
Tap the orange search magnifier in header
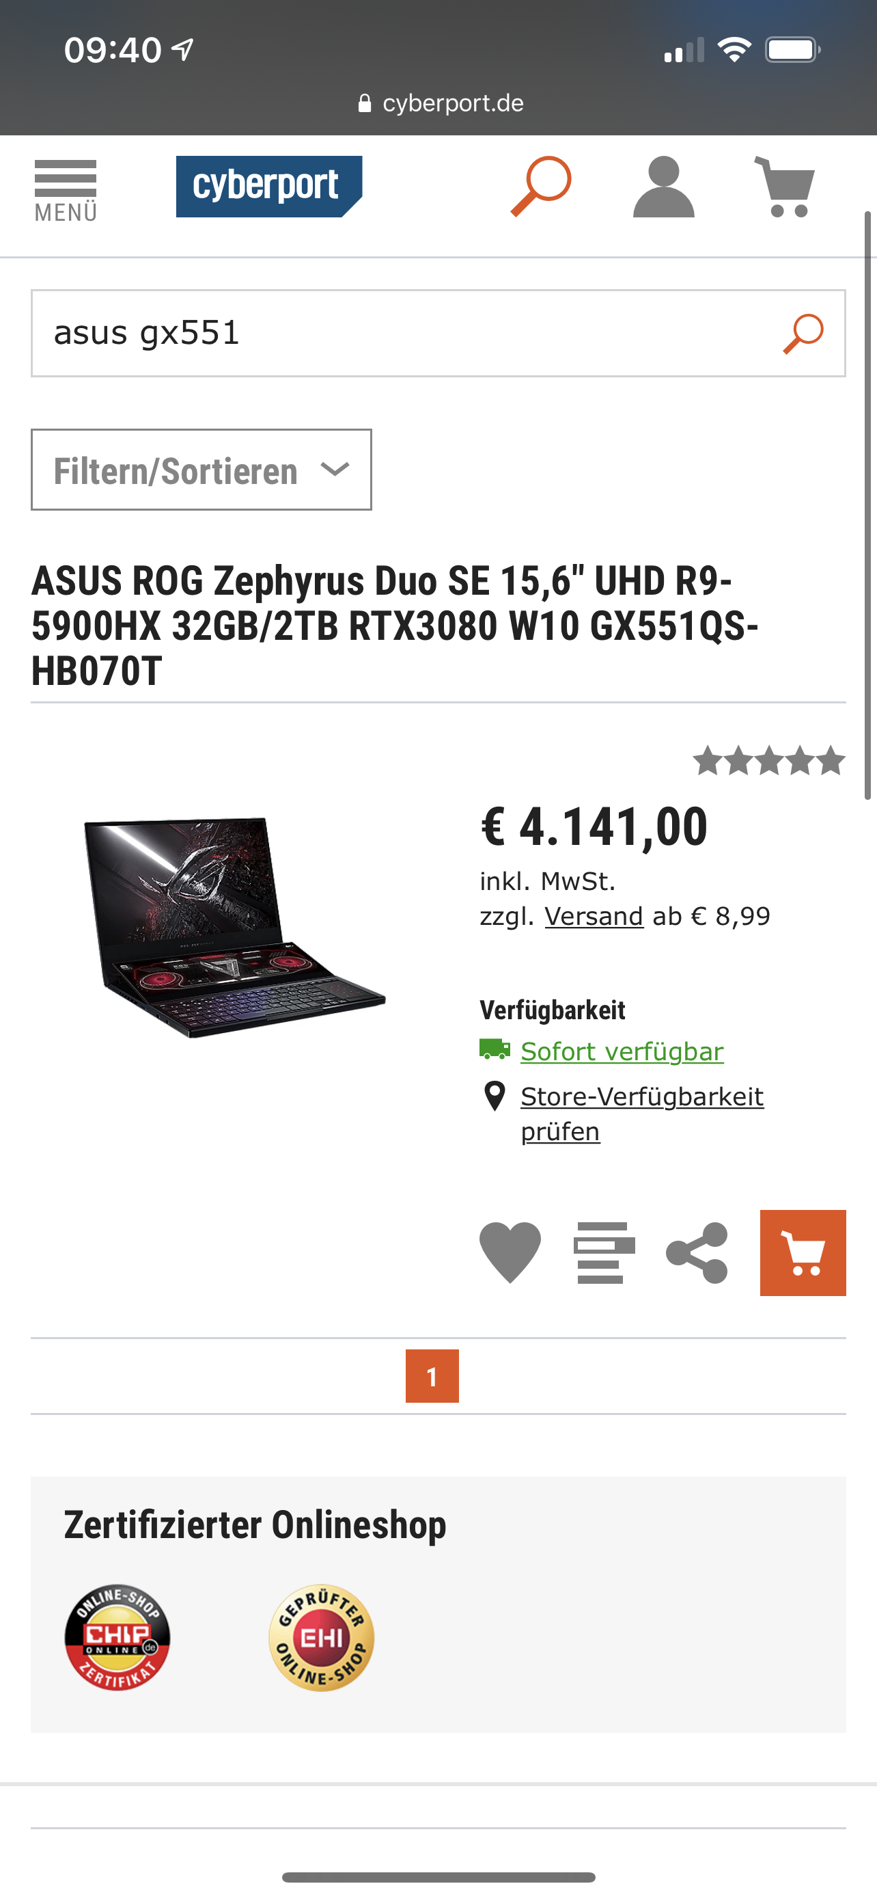(541, 187)
